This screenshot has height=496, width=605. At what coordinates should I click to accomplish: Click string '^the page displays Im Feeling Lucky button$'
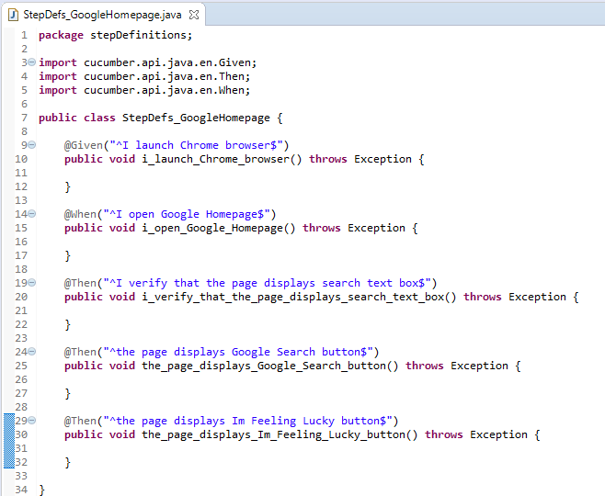(247, 421)
